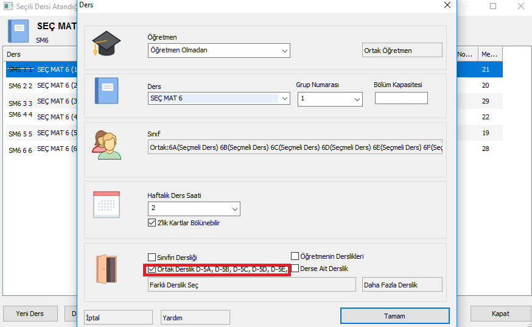Click the value 20 in the background table
This screenshot has height=327, width=532.
486,85
